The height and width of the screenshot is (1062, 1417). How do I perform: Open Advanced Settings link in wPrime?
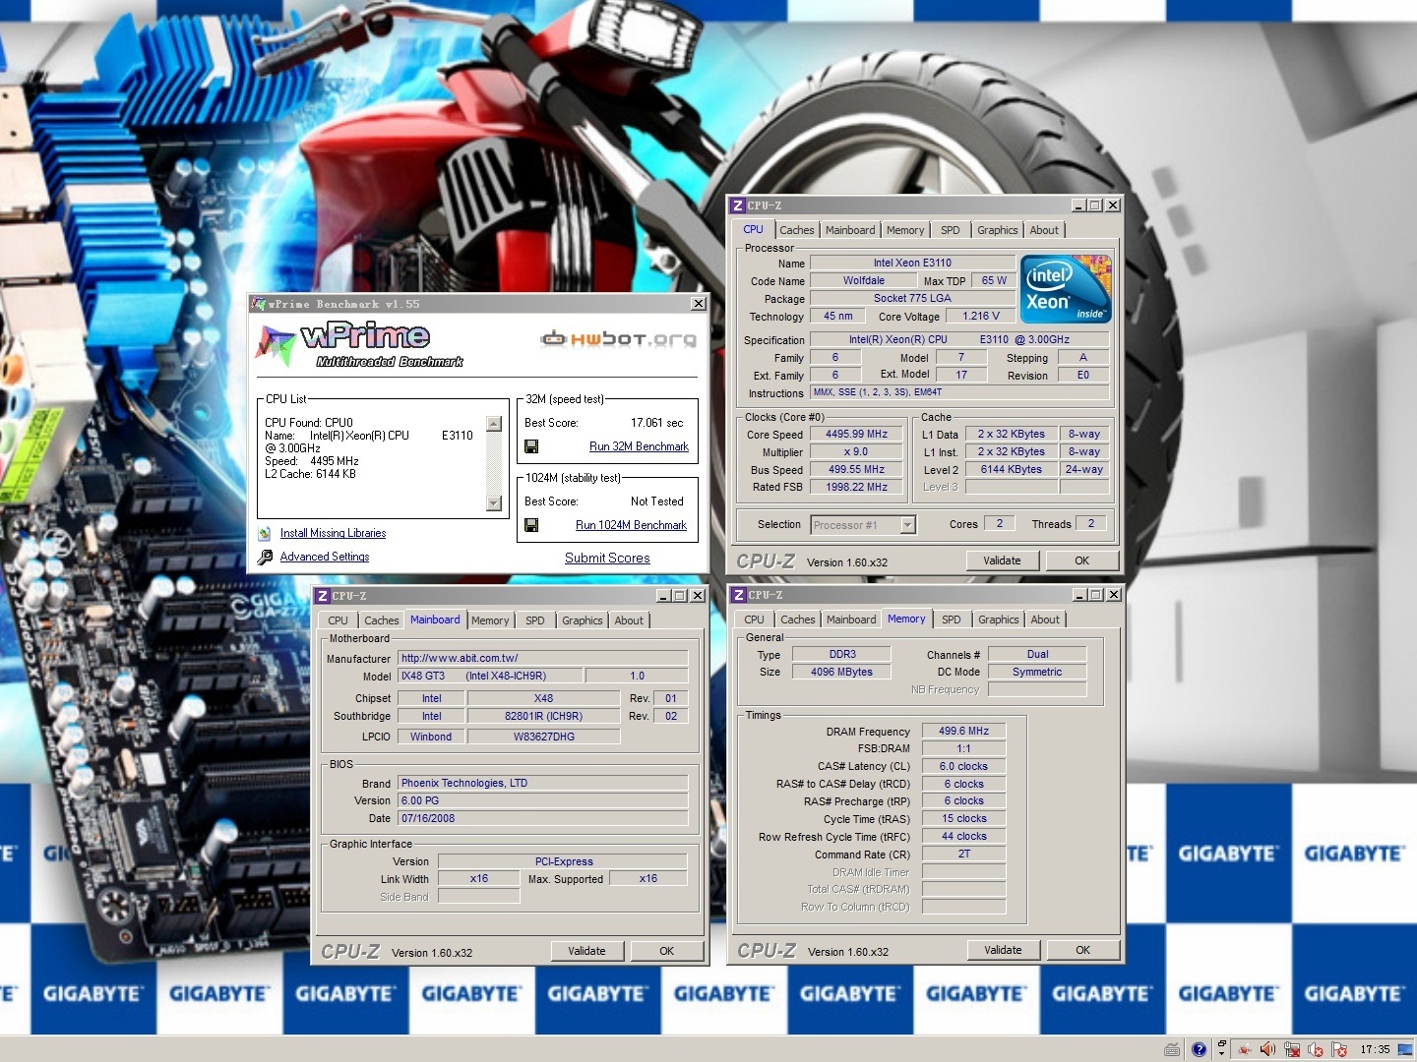[x=325, y=557]
